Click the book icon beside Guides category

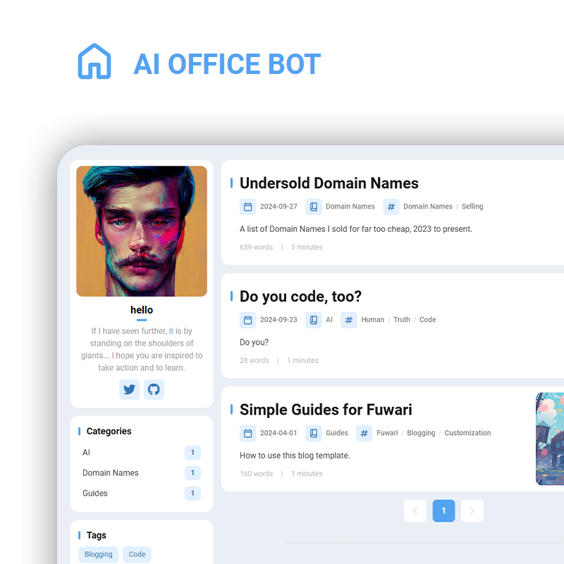click(314, 434)
